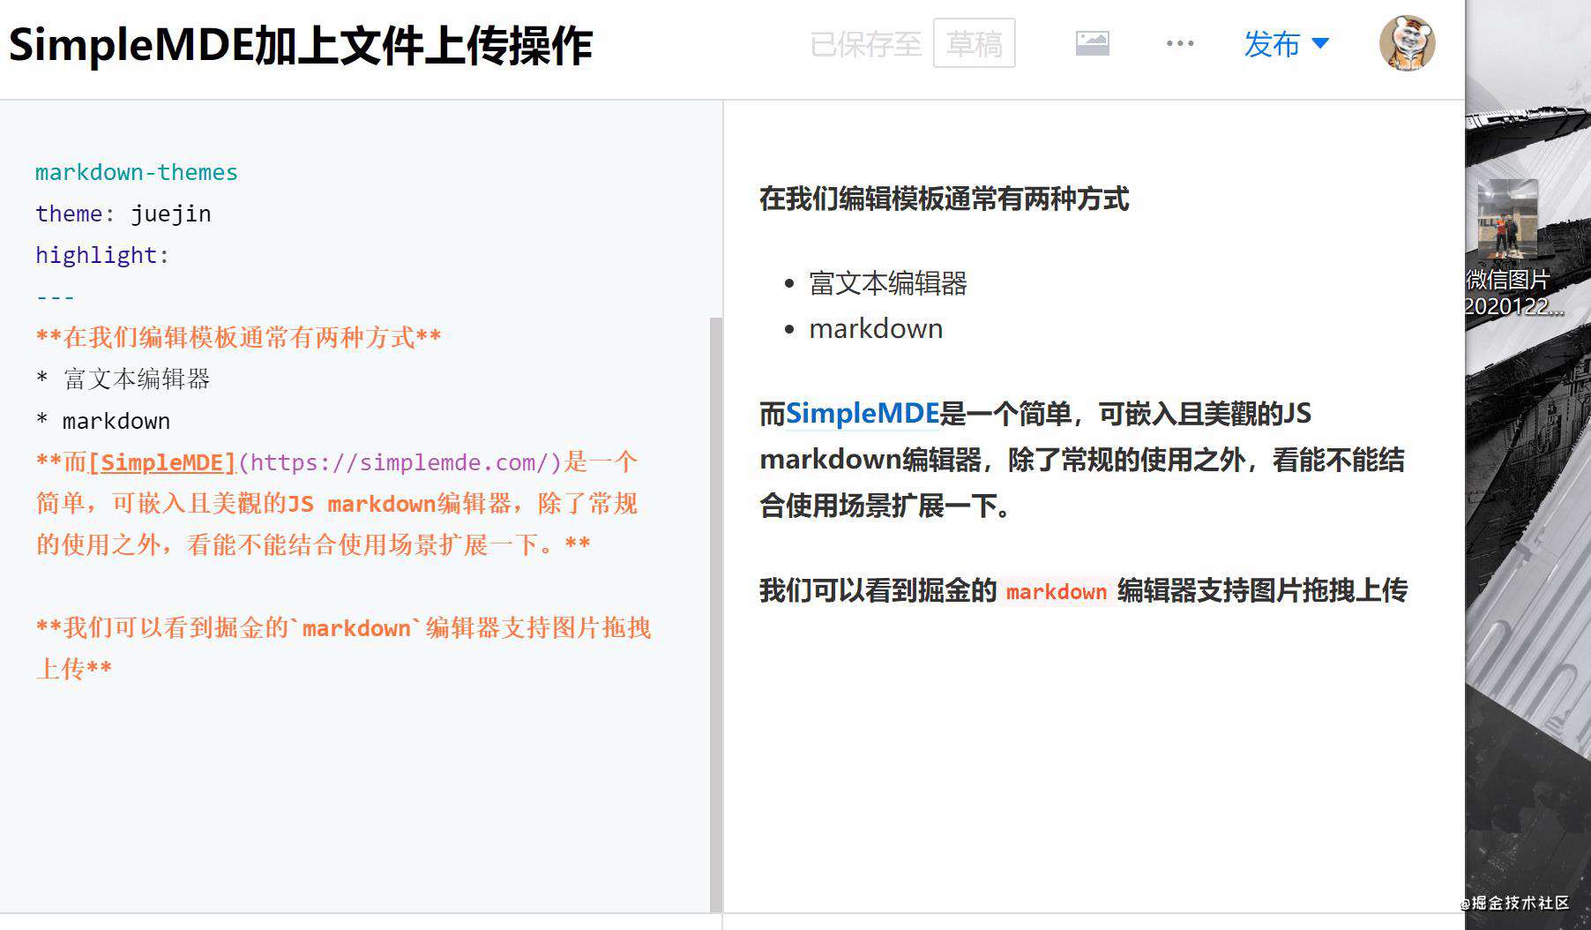The image size is (1591, 930).
Task: Click the 'theme: juejin' line in editor
Action: (x=123, y=214)
